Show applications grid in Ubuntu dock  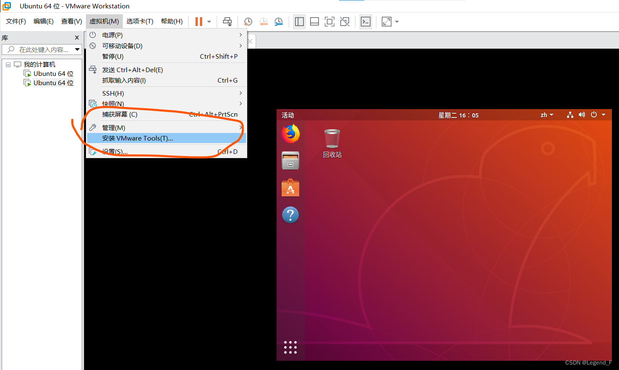(x=290, y=347)
